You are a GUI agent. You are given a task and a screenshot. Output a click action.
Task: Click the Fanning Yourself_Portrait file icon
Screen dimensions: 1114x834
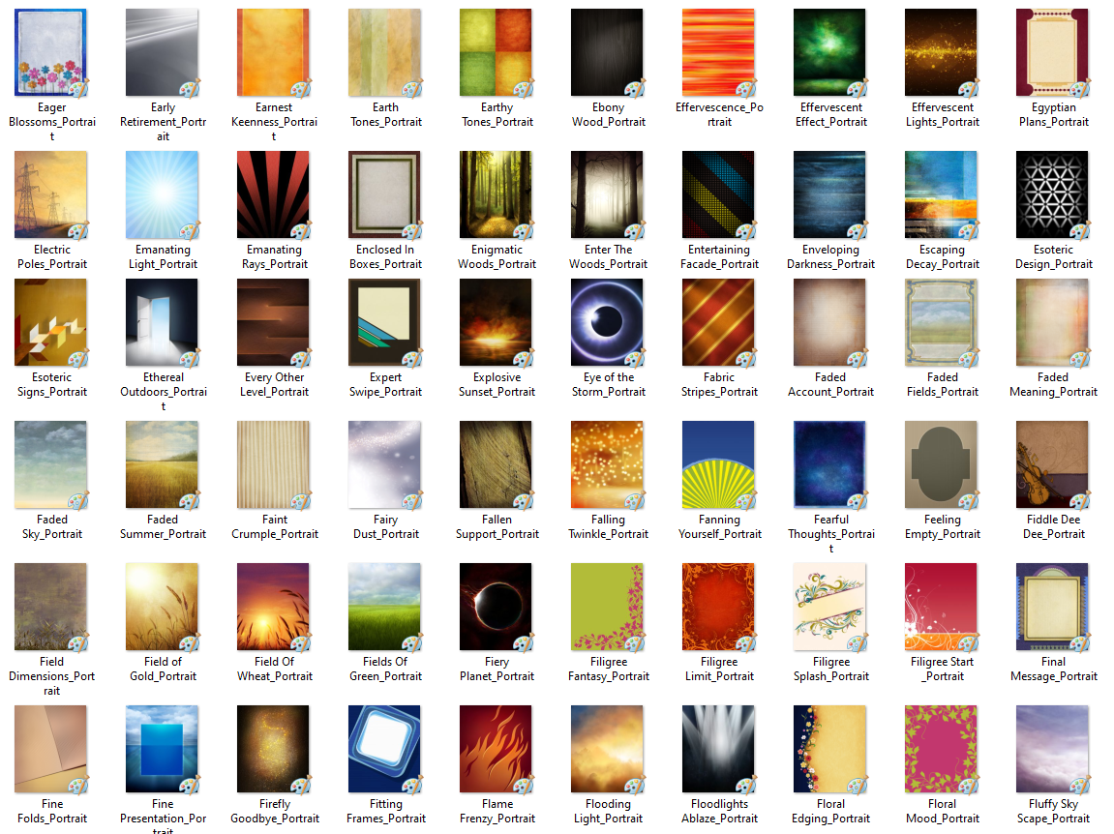coord(719,464)
